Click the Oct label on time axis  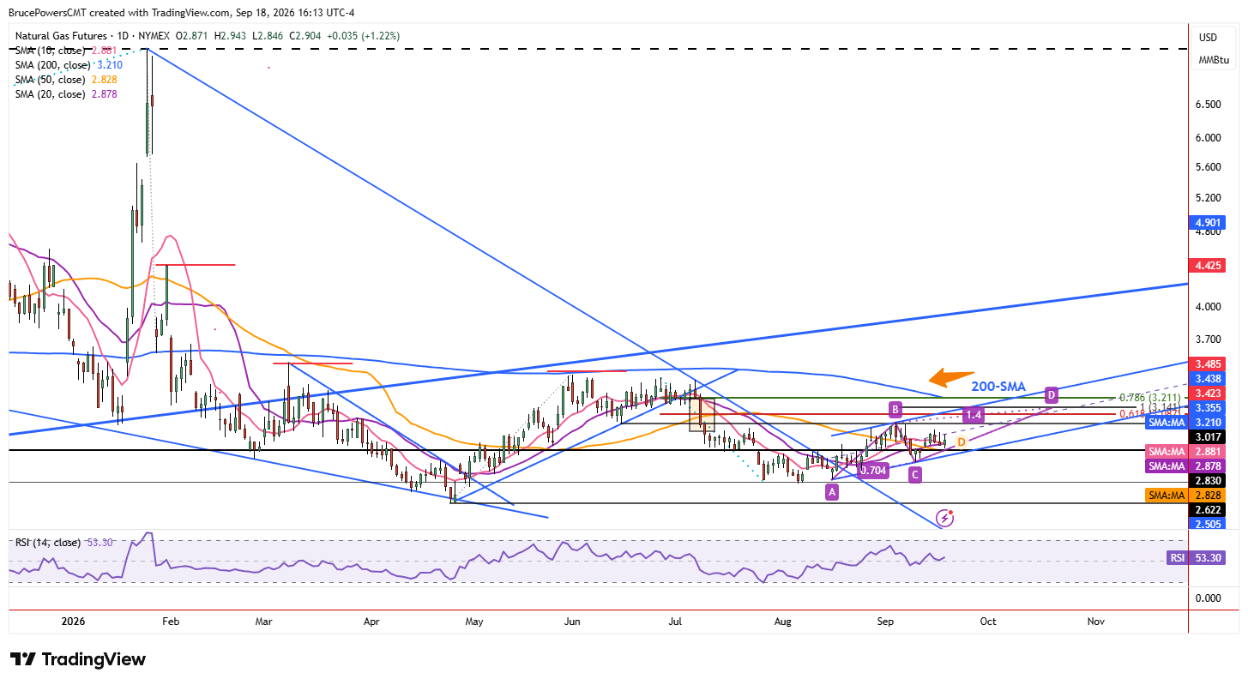pyautogui.click(x=988, y=620)
